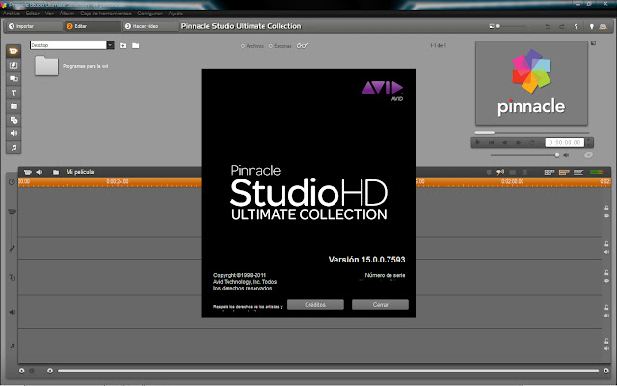Expand the Desktop folder dropdown arrow
This screenshot has height=386, width=617.
pyautogui.click(x=110, y=45)
